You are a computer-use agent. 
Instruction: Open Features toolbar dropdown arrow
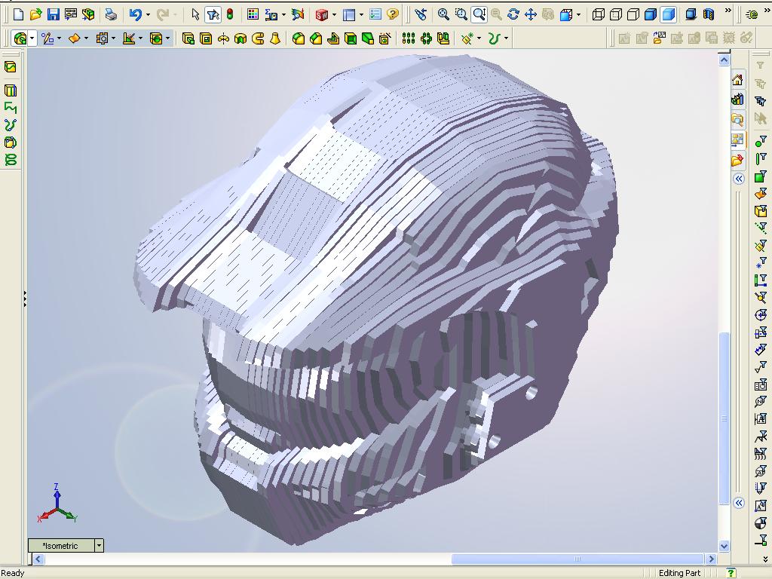click(32, 38)
